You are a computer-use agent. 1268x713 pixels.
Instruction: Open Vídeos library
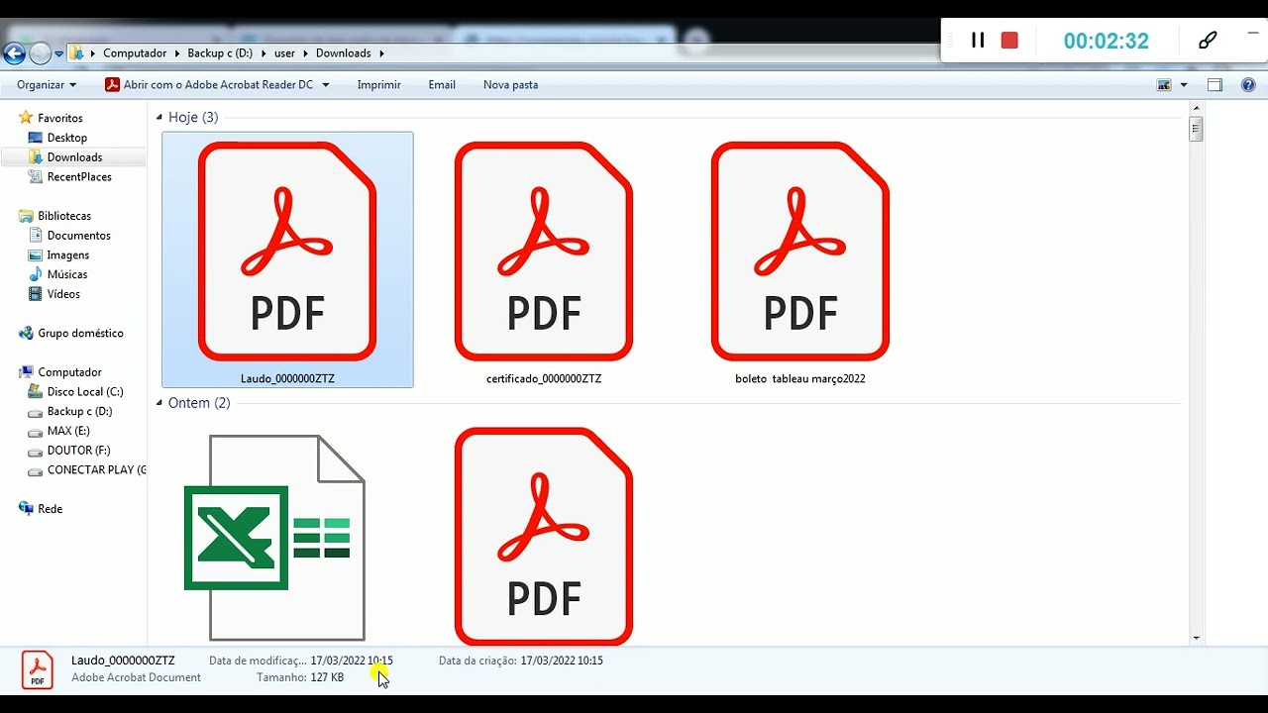[63, 294]
